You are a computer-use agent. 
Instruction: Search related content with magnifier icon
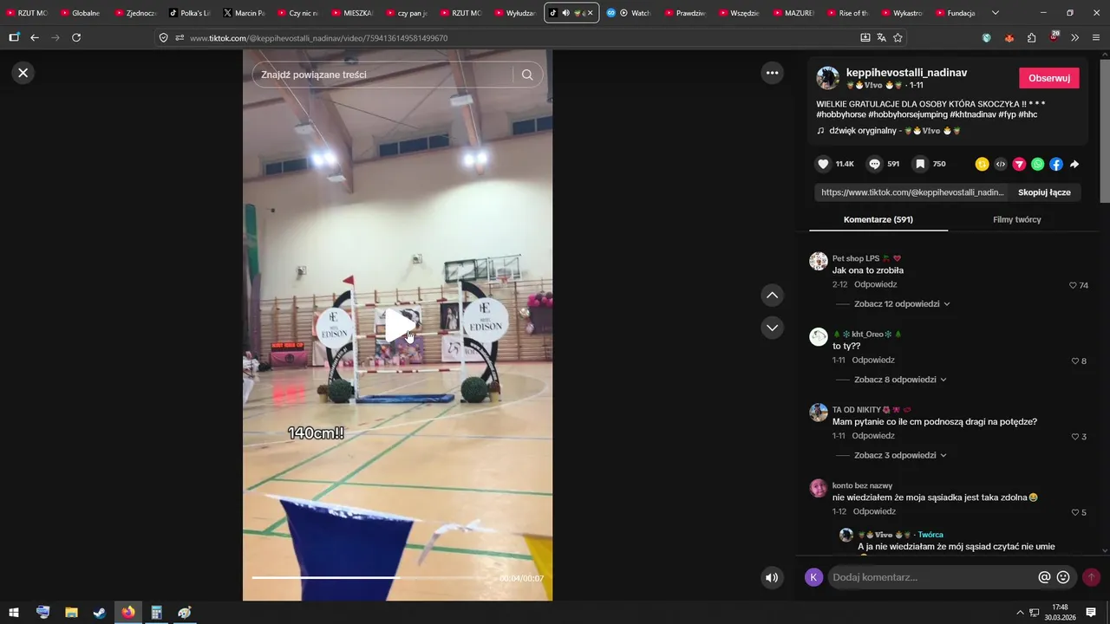[x=527, y=75]
